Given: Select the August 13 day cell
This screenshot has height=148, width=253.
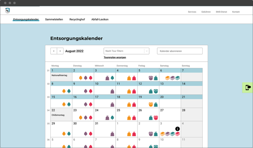Looking at the screenshot, I should pos(170,88).
